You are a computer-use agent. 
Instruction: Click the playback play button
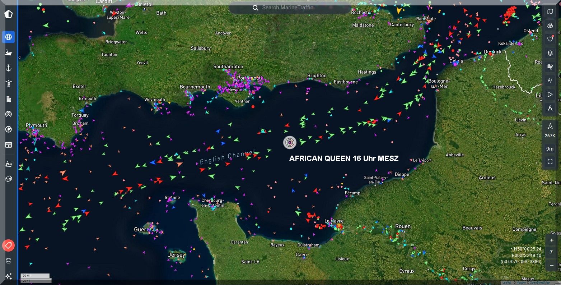(x=550, y=95)
